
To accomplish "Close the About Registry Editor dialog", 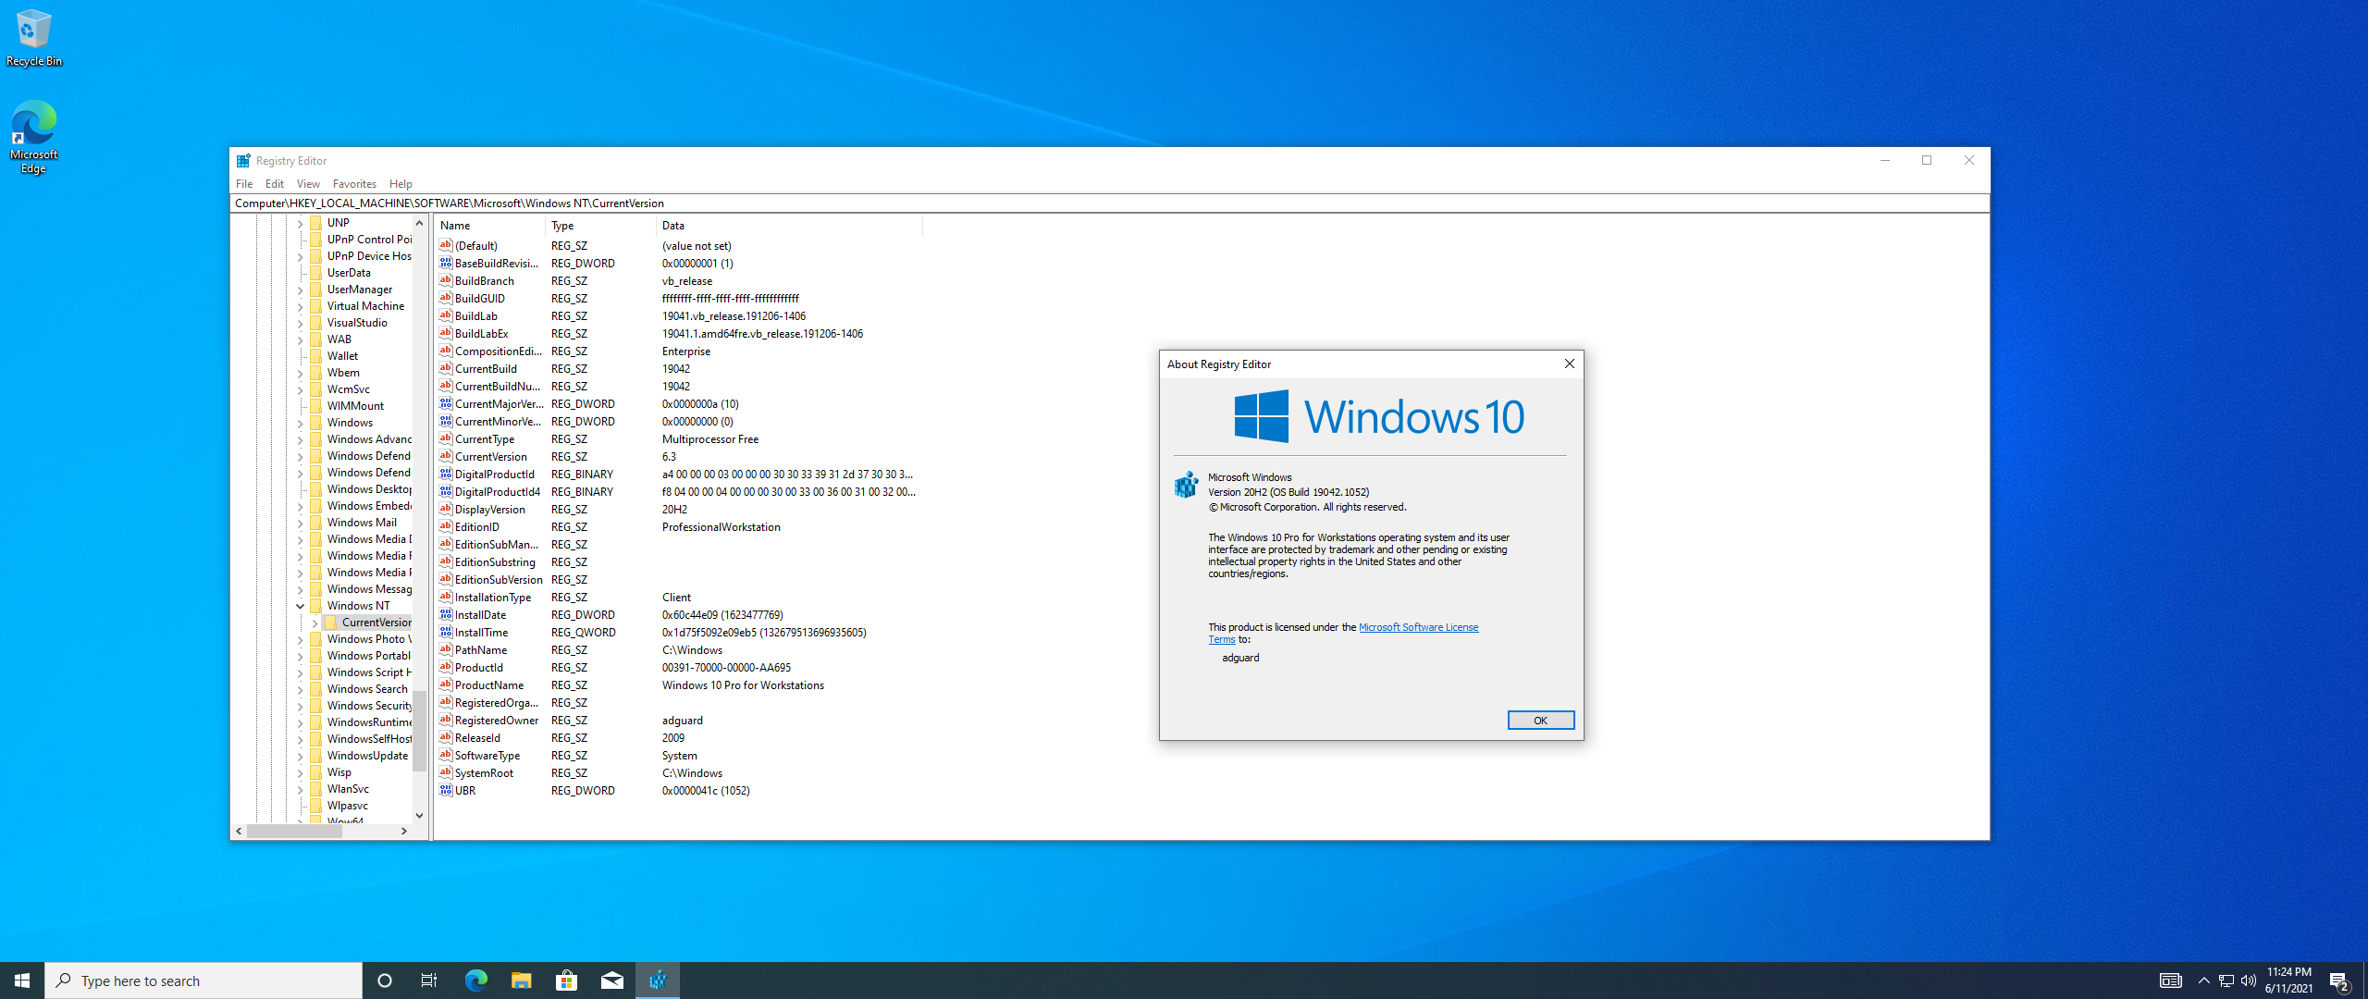I will point(1569,364).
